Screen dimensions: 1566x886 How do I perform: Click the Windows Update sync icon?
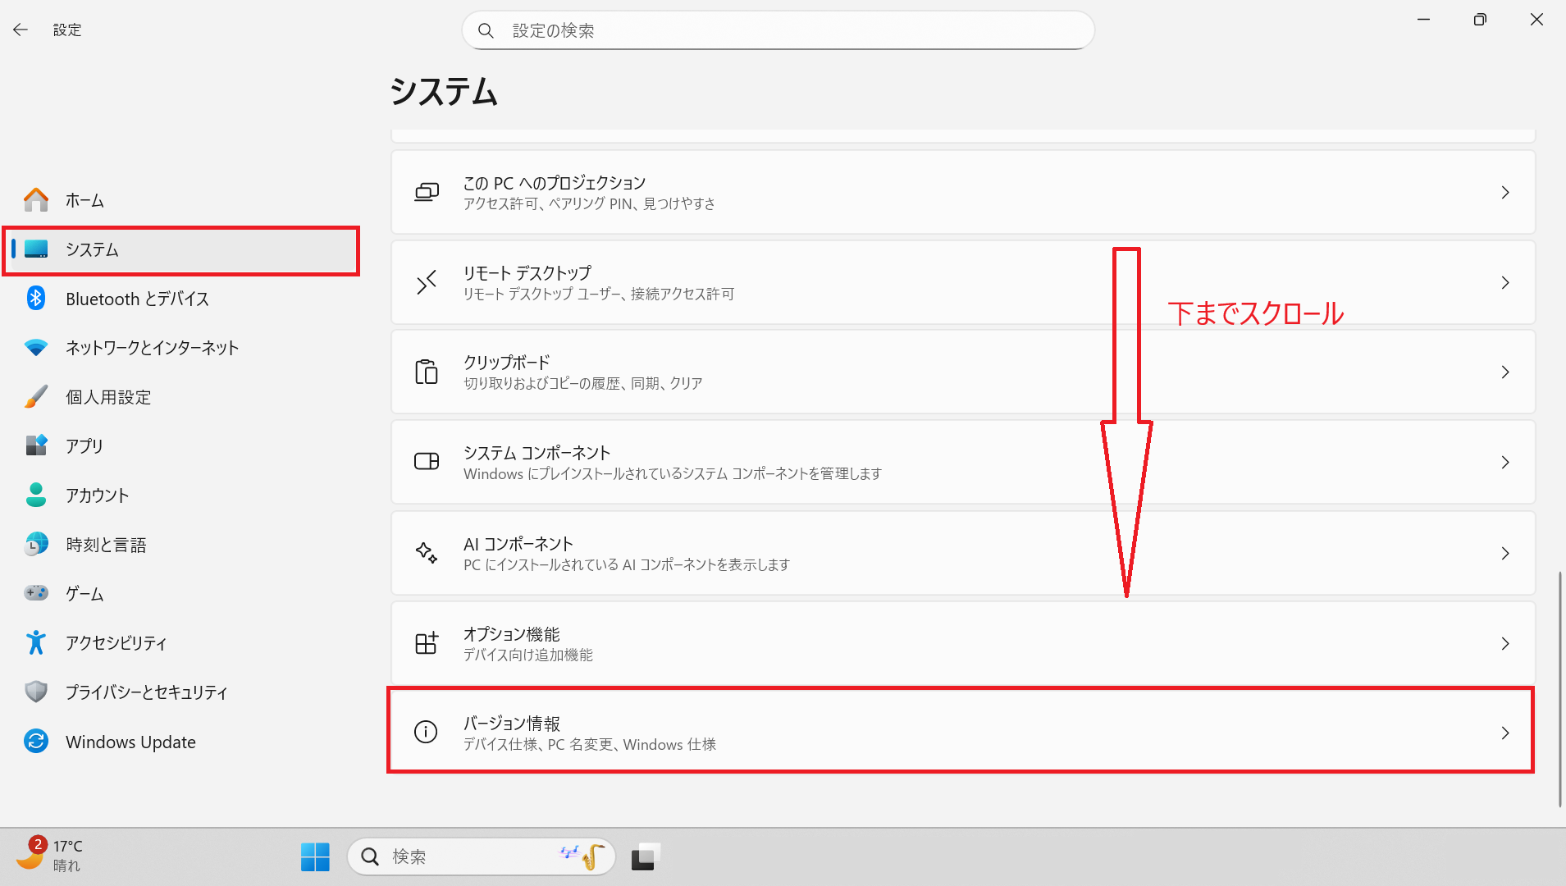click(36, 742)
